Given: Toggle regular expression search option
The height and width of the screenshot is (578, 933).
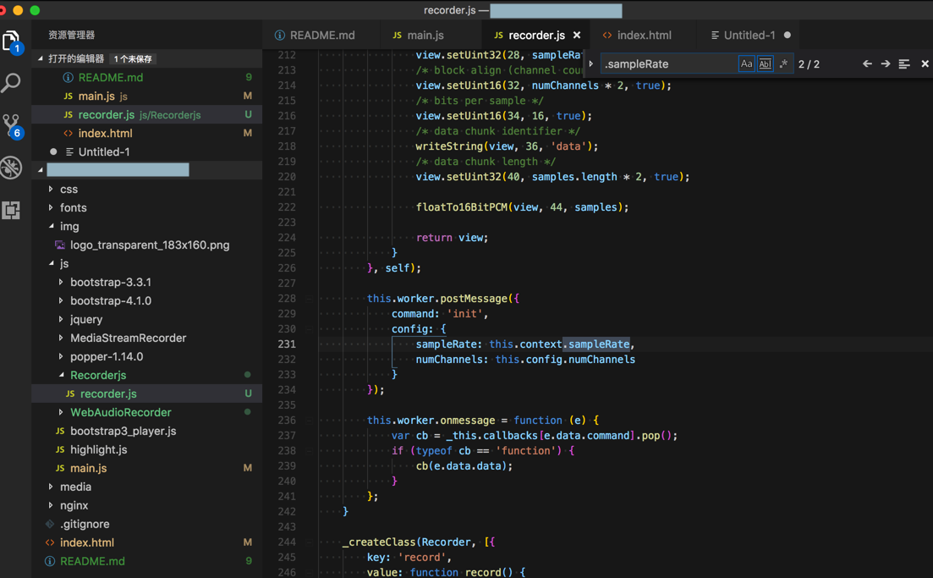Looking at the screenshot, I should click(x=783, y=64).
